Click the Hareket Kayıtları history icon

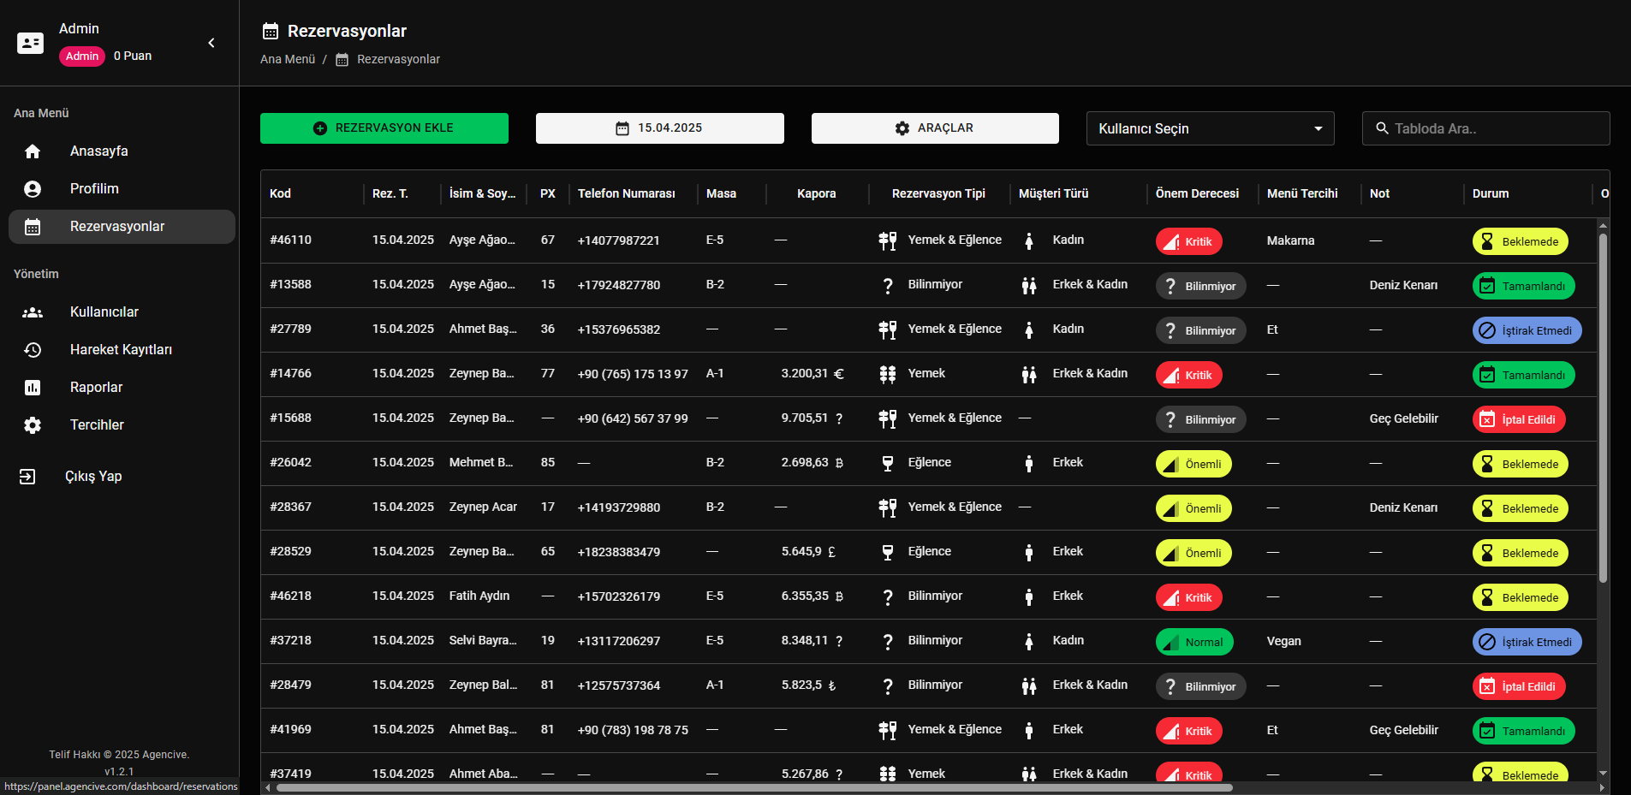coord(33,350)
